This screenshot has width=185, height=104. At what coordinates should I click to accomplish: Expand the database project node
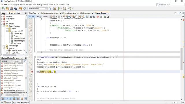click(x=2, y=16)
